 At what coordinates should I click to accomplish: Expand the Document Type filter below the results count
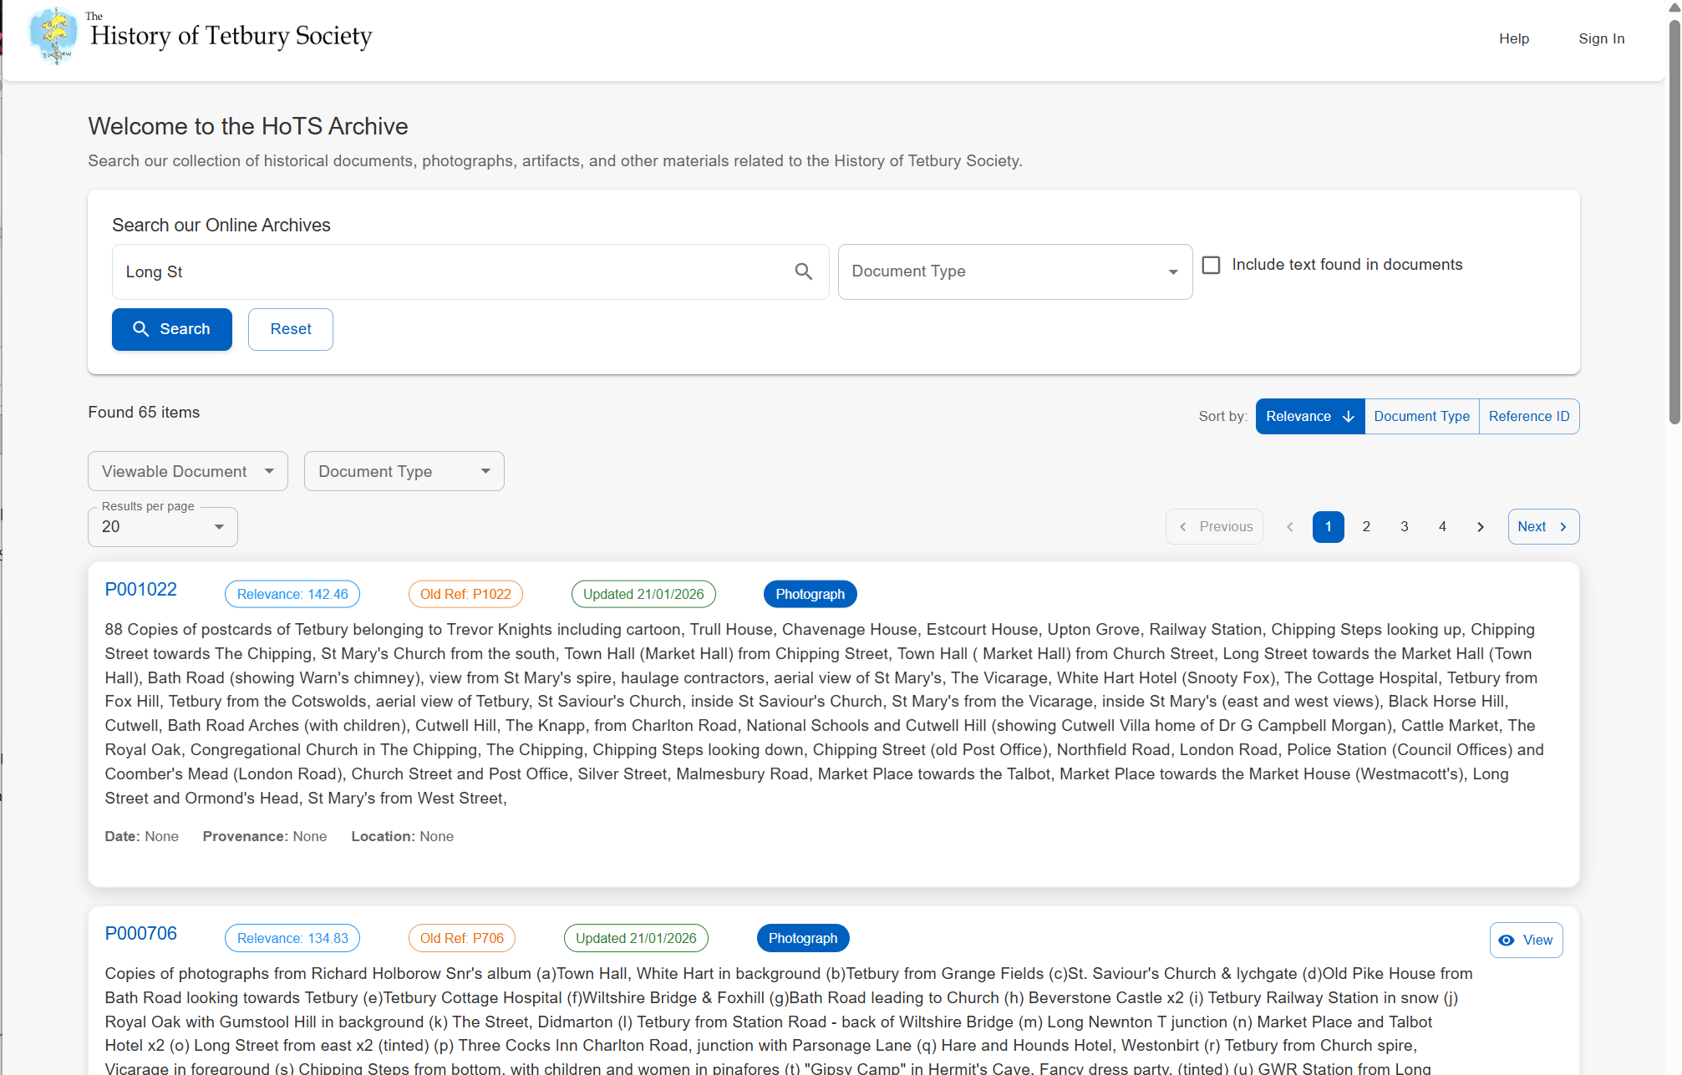pyautogui.click(x=485, y=471)
